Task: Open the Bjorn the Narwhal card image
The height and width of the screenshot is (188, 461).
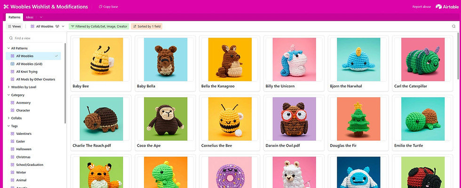Action: click(358, 59)
